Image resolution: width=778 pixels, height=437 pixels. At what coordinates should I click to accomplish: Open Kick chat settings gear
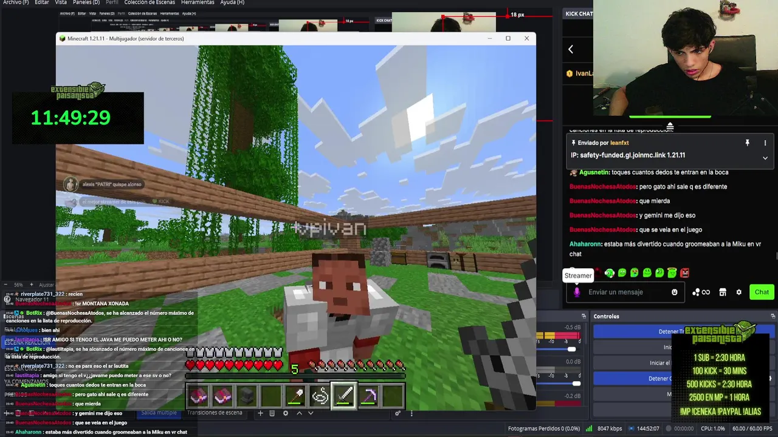click(x=739, y=292)
